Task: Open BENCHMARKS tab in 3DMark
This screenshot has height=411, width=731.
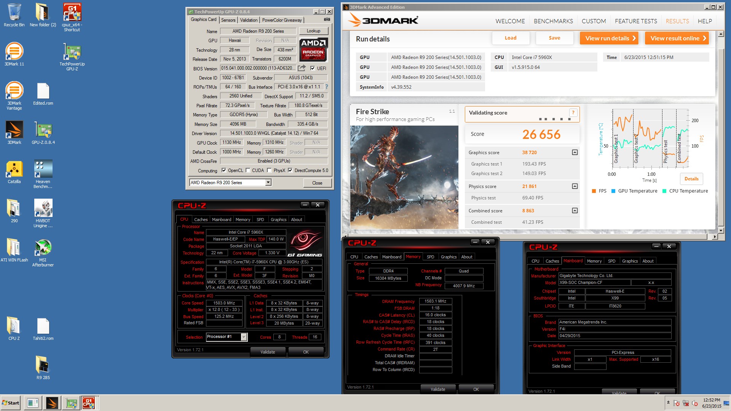Action: (x=553, y=21)
